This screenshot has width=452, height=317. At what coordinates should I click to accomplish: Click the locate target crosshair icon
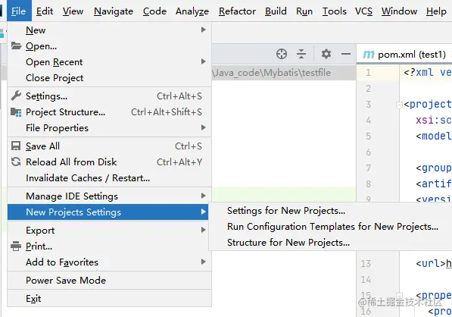tap(282, 54)
